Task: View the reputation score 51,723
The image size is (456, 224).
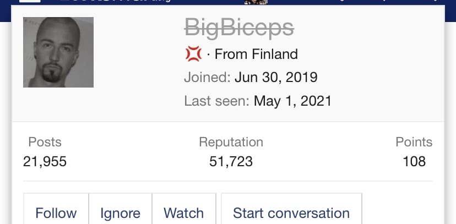Action: click(231, 161)
